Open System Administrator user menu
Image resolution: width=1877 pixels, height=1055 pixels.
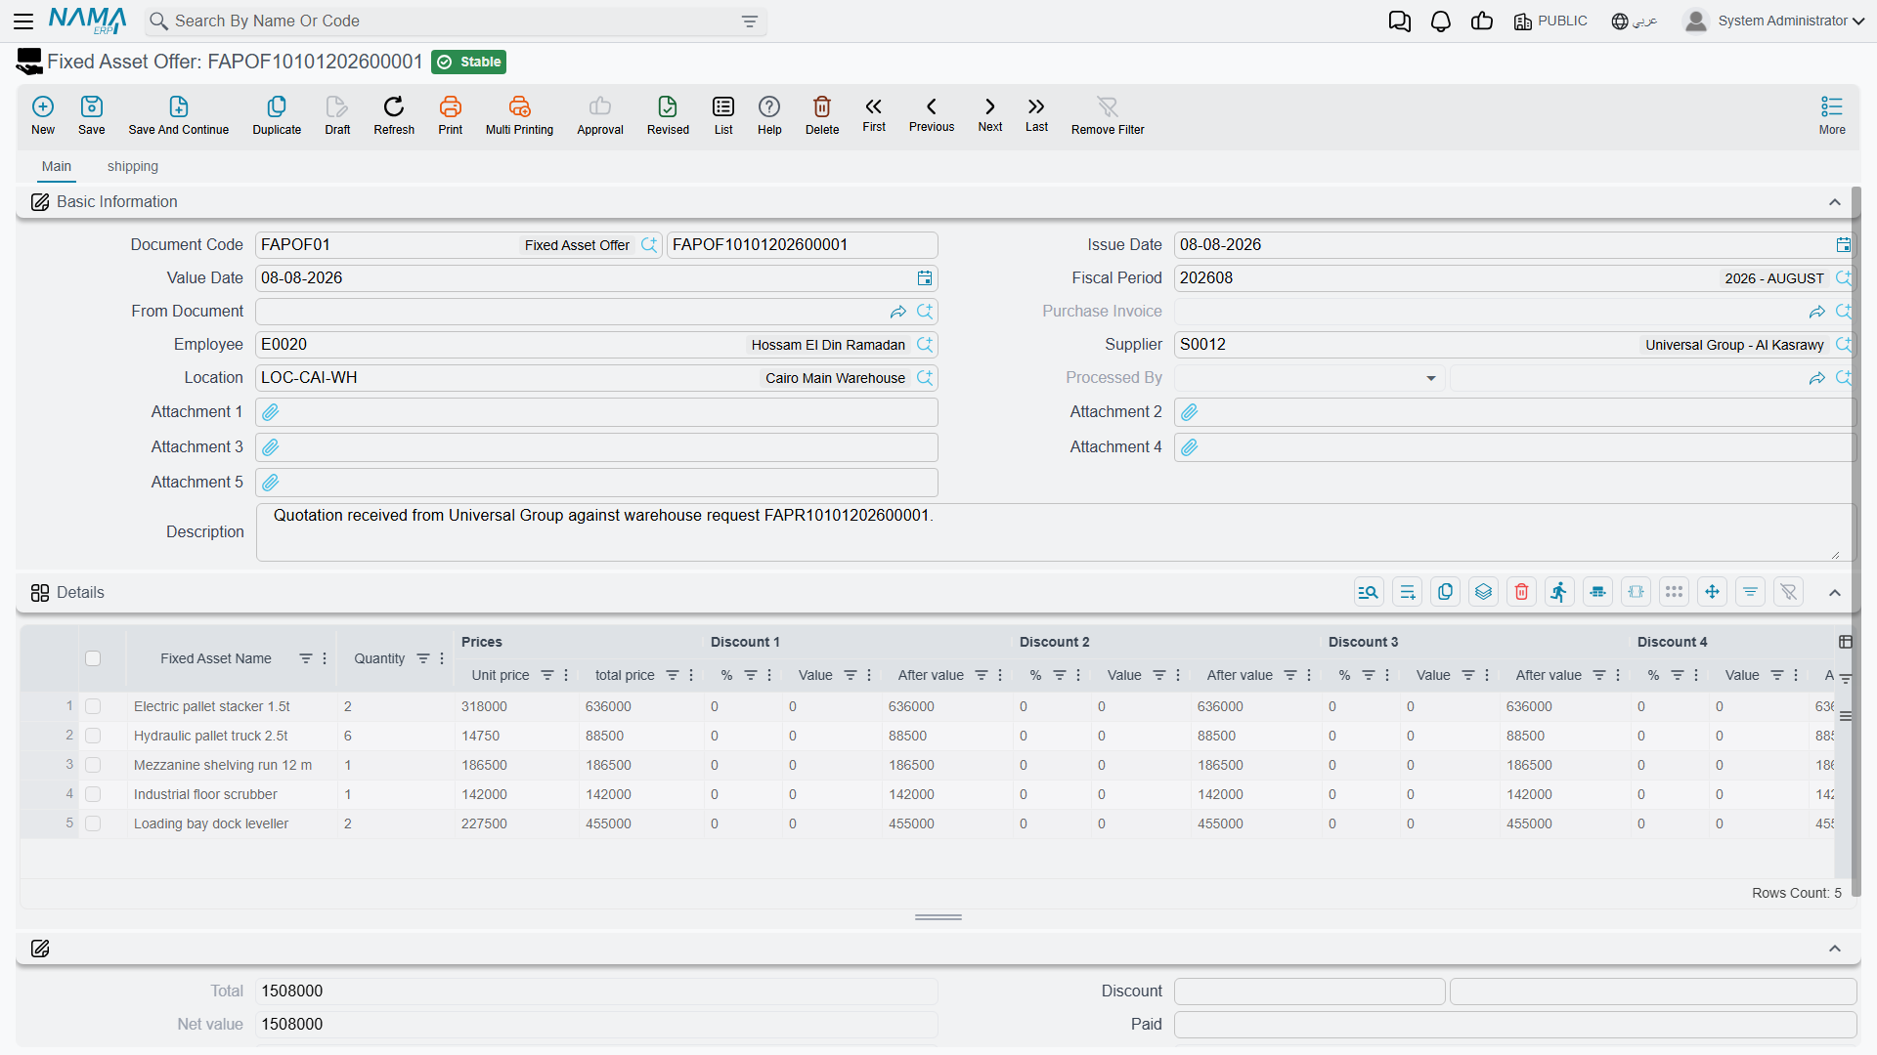pos(1773,21)
